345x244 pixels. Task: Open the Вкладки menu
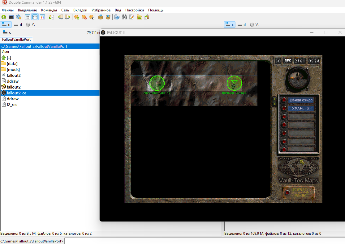(x=80, y=10)
